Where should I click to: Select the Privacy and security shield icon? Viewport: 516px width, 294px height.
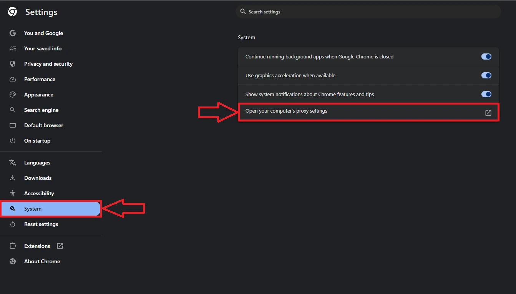point(12,64)
